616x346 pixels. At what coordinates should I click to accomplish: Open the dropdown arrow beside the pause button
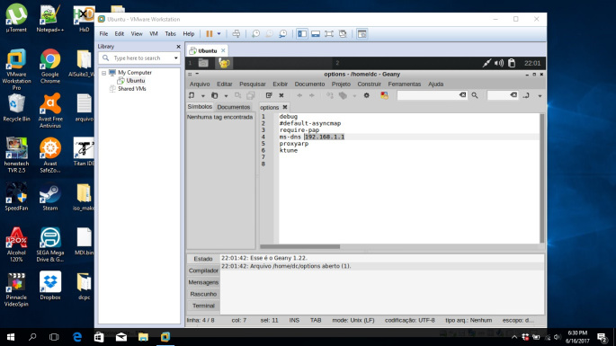pos(219,34)
